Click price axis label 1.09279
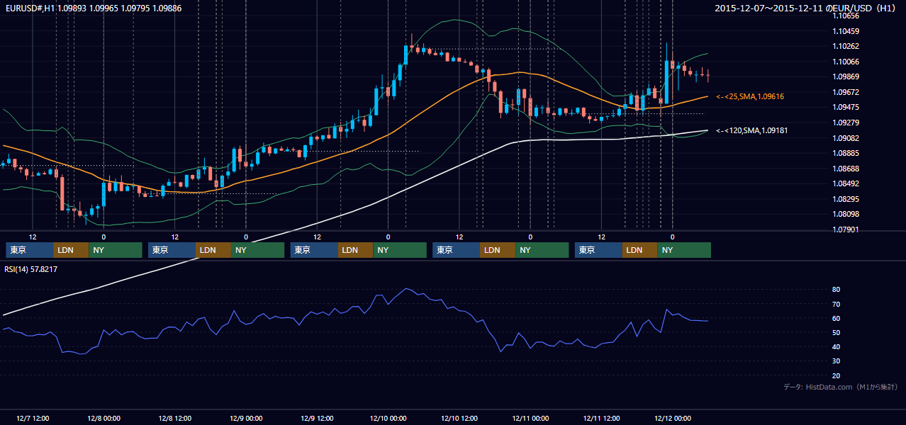This screenshot has width=906, height=425. [846, 123]
